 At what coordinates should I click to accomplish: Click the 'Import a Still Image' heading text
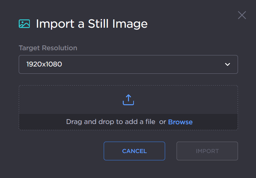point(92,24)
